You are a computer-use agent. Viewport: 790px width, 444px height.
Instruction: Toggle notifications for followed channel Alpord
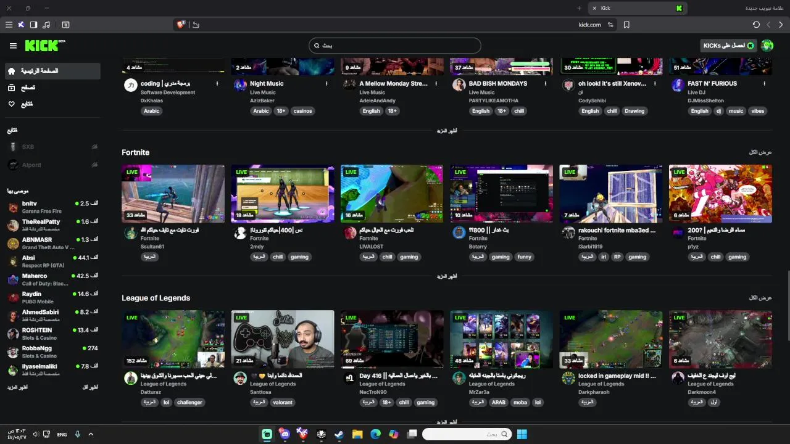[94, 165]
